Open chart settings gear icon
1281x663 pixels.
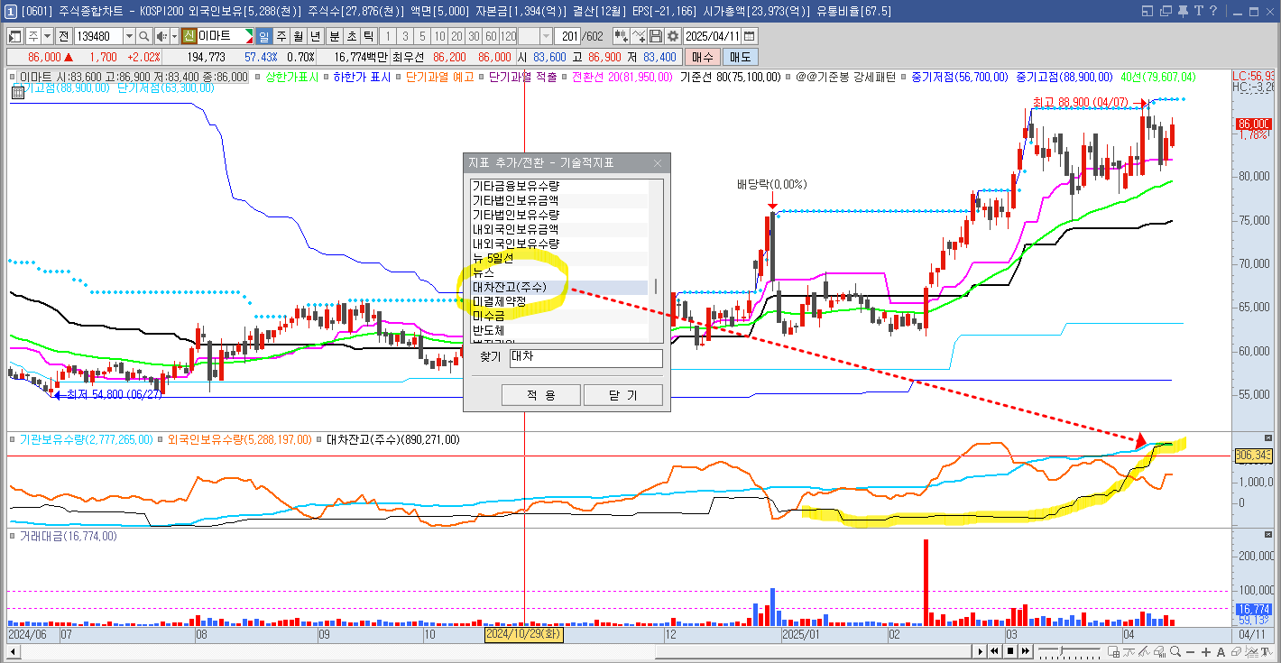pos(673,36)
